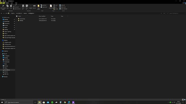This screenshot has width=186, height=104.
Task: Open Dropbox in navigation pane
Action: [x=5, y=40]
